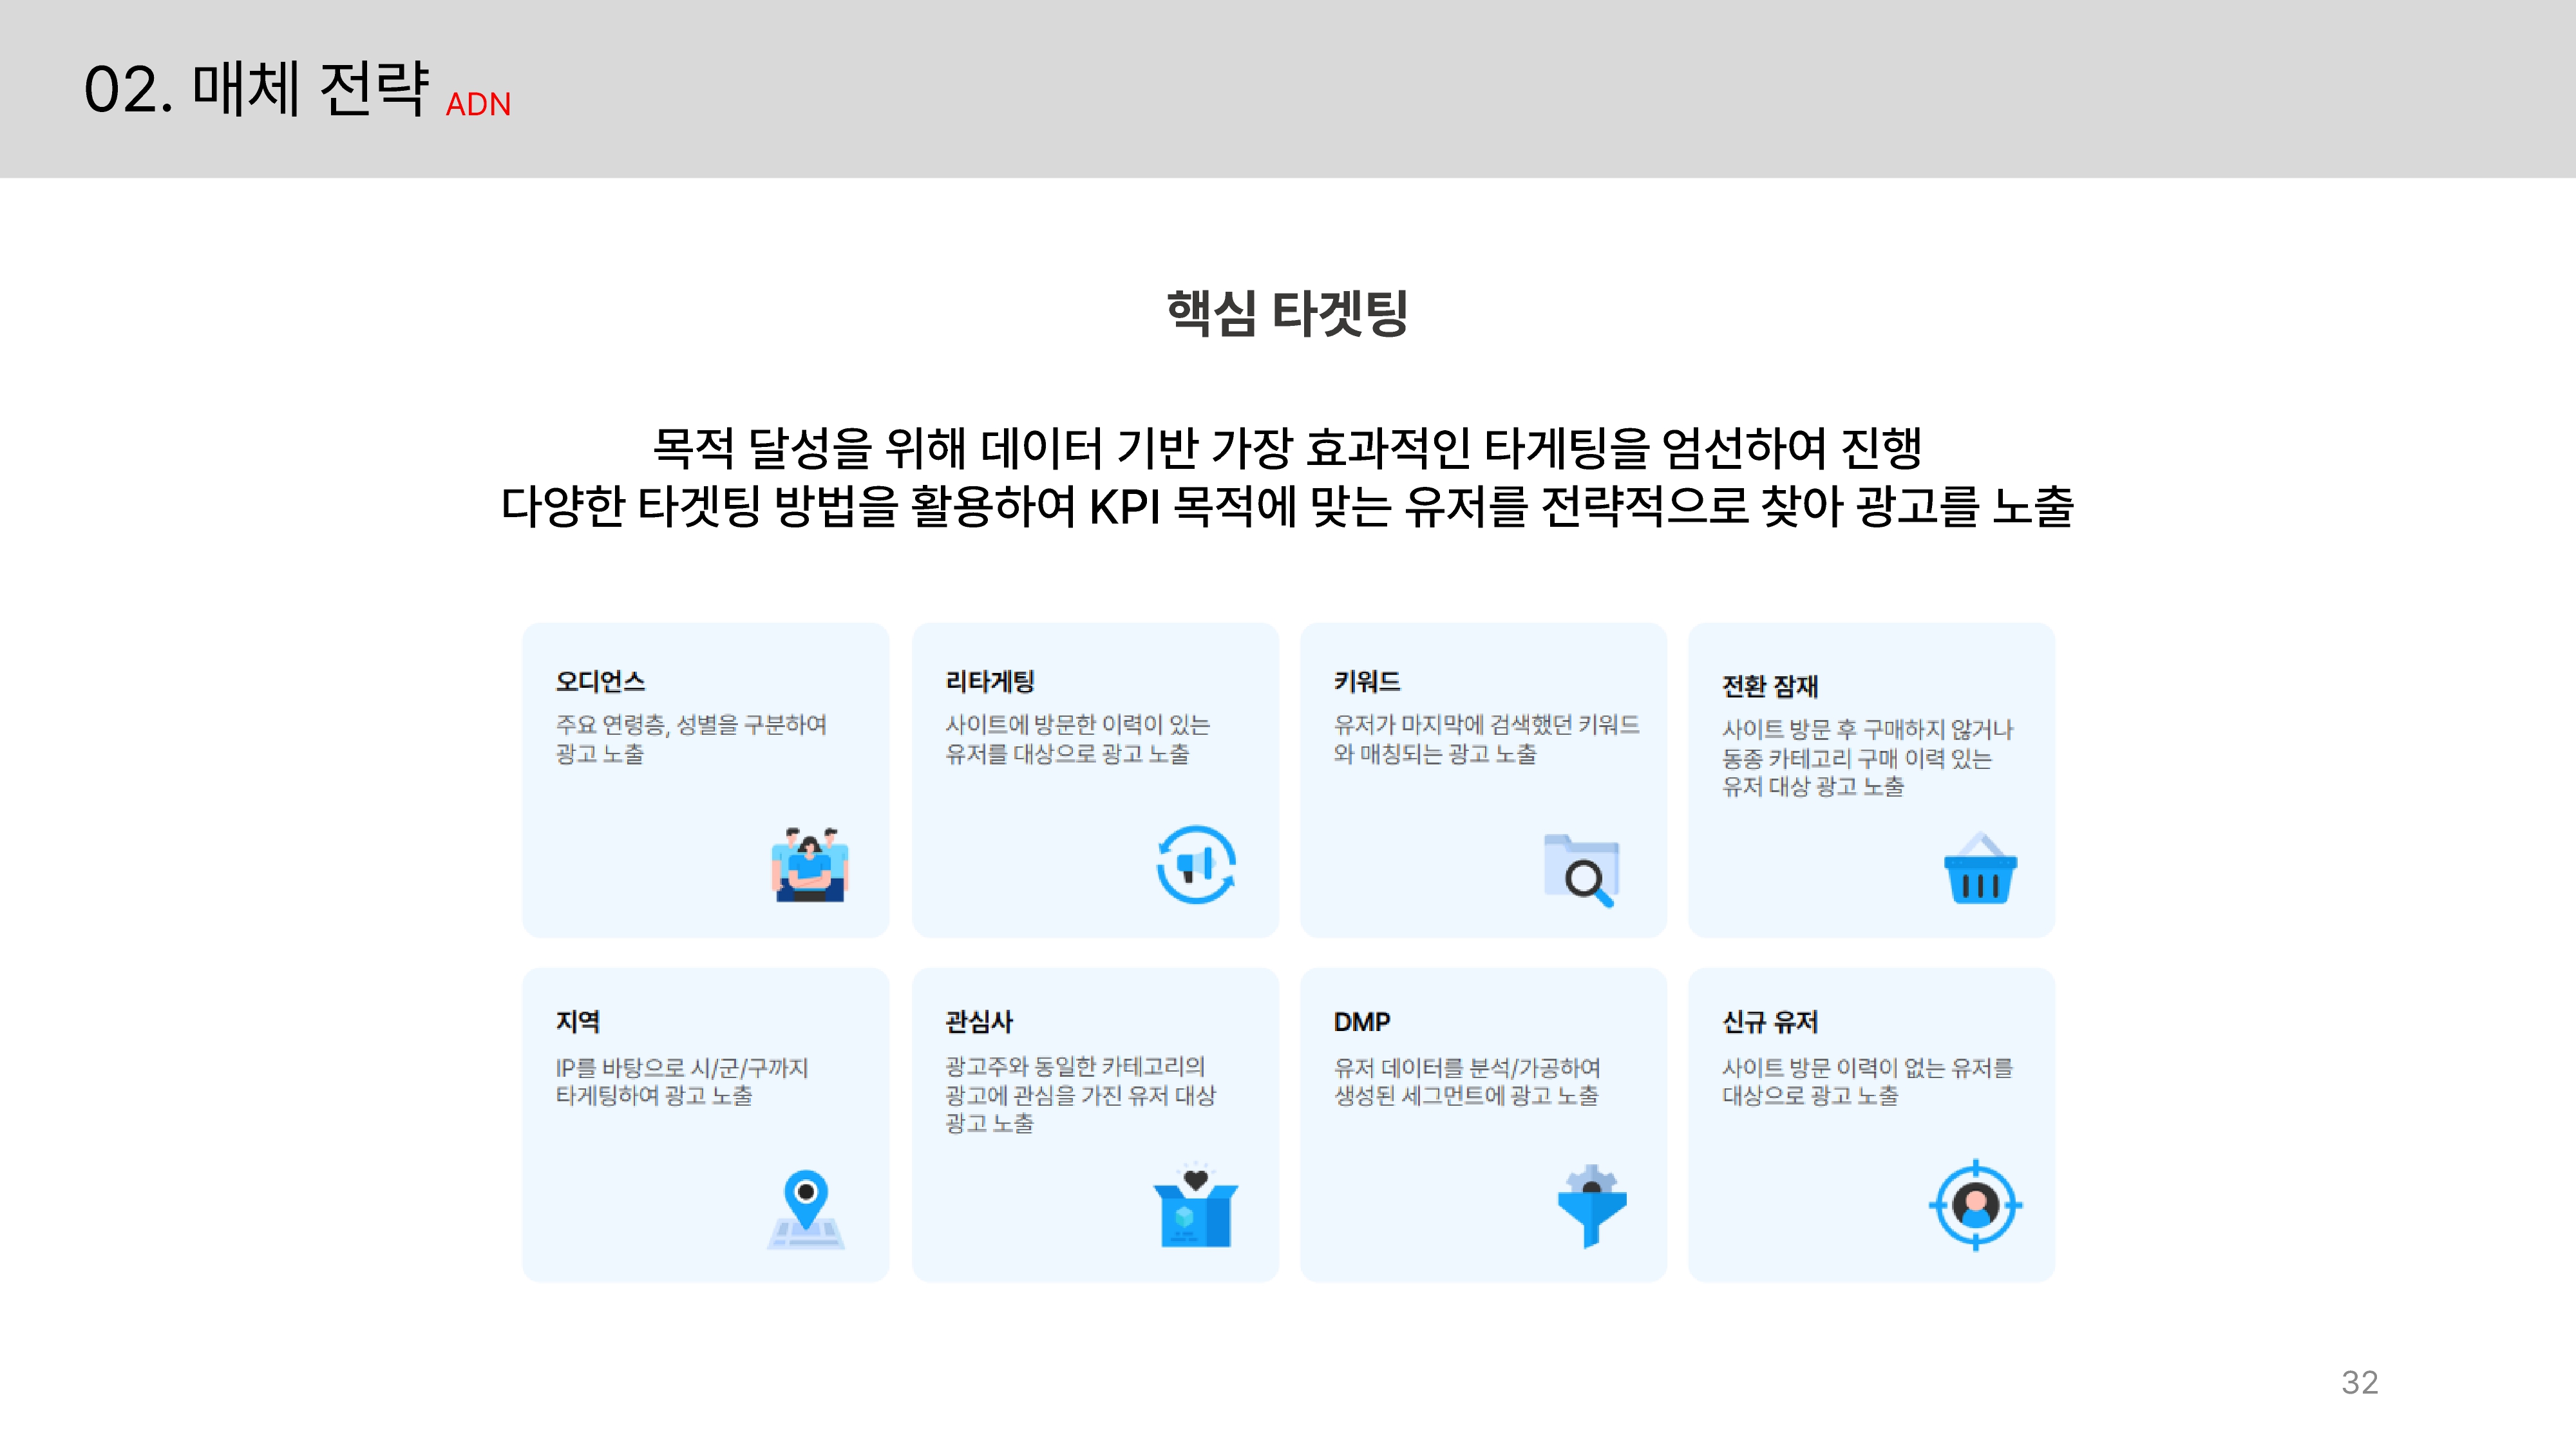Click the 핵심 타겟팅 section title
Viewport: 2576px width, 1449px height.
(x=1287, y=312)
